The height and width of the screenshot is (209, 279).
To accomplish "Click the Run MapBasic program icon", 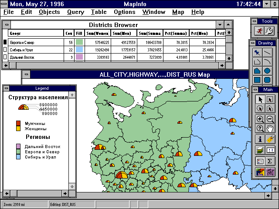I will tap(259, 30).
